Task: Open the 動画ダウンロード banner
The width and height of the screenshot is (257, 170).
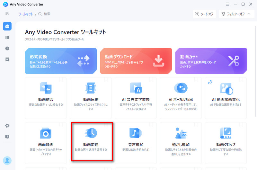Action: click(136, 61)
